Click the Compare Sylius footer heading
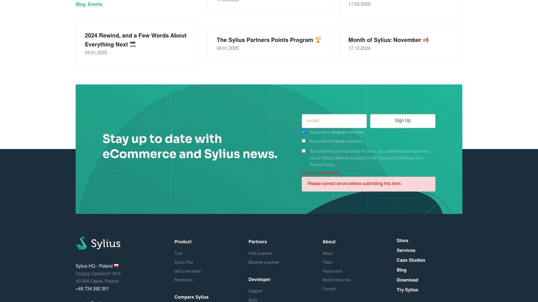This screenshot has width=538, height=302. point(191,297)
